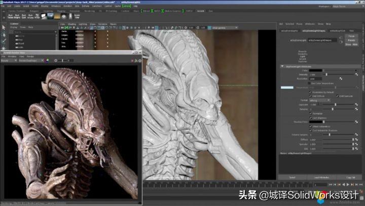Click the Load Attributes button

321,177
